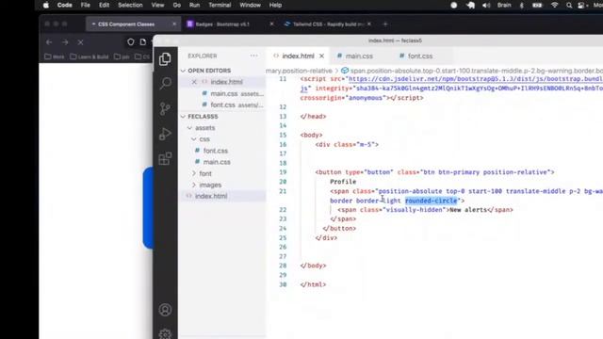Image resolution: width=603 pixels, height=339 pixels.
Task: Click the 'New alerts' text on line 22
Action: 468,210
